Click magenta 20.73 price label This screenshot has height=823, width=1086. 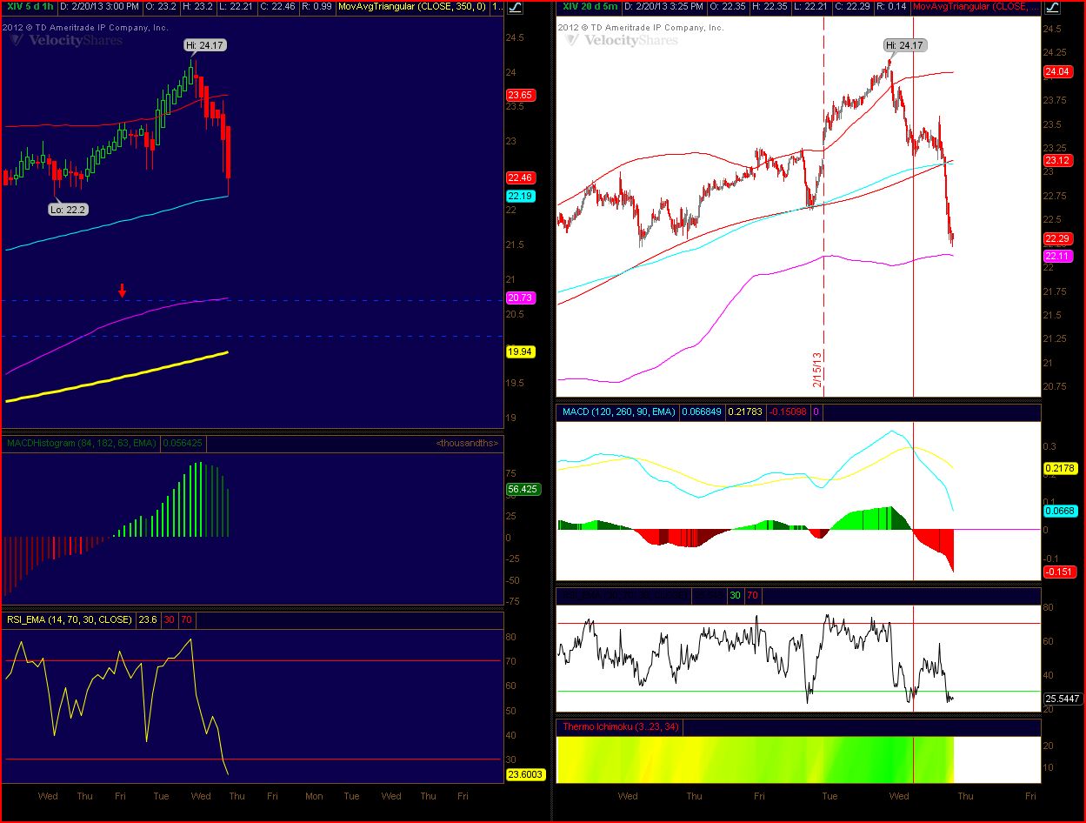(520, 298)
